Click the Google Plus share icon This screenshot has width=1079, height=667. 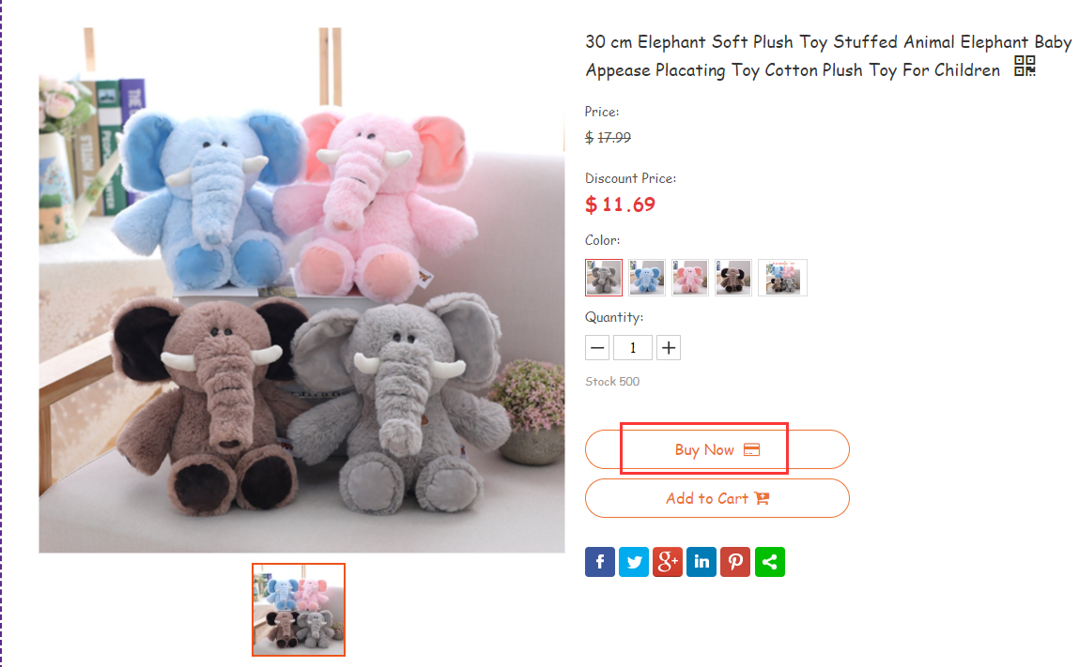[668, 562]
